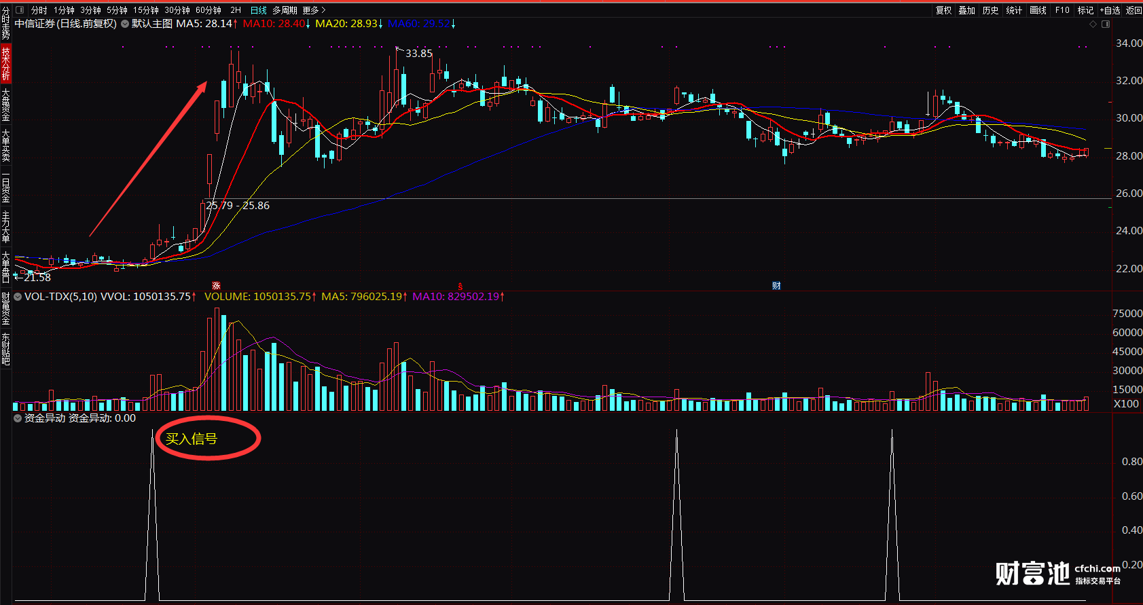Click the 21.58 low price label

37,278
